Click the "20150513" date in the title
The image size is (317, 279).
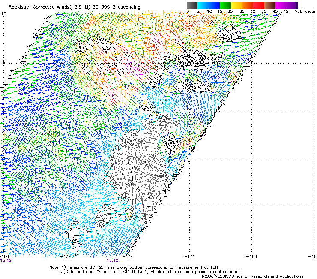[104, 7]
